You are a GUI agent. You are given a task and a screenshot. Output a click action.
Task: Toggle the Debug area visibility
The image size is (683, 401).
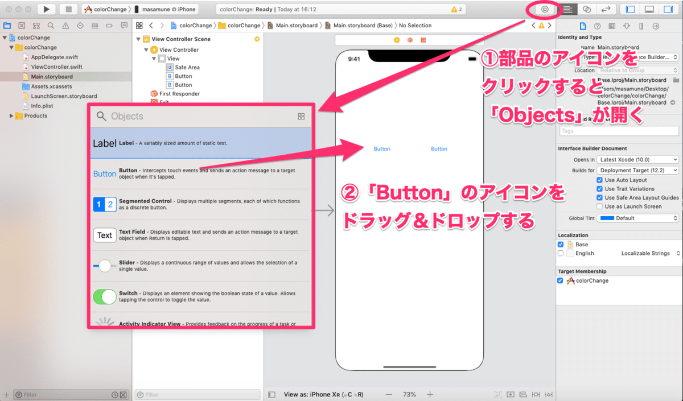(x=649, y=9)
